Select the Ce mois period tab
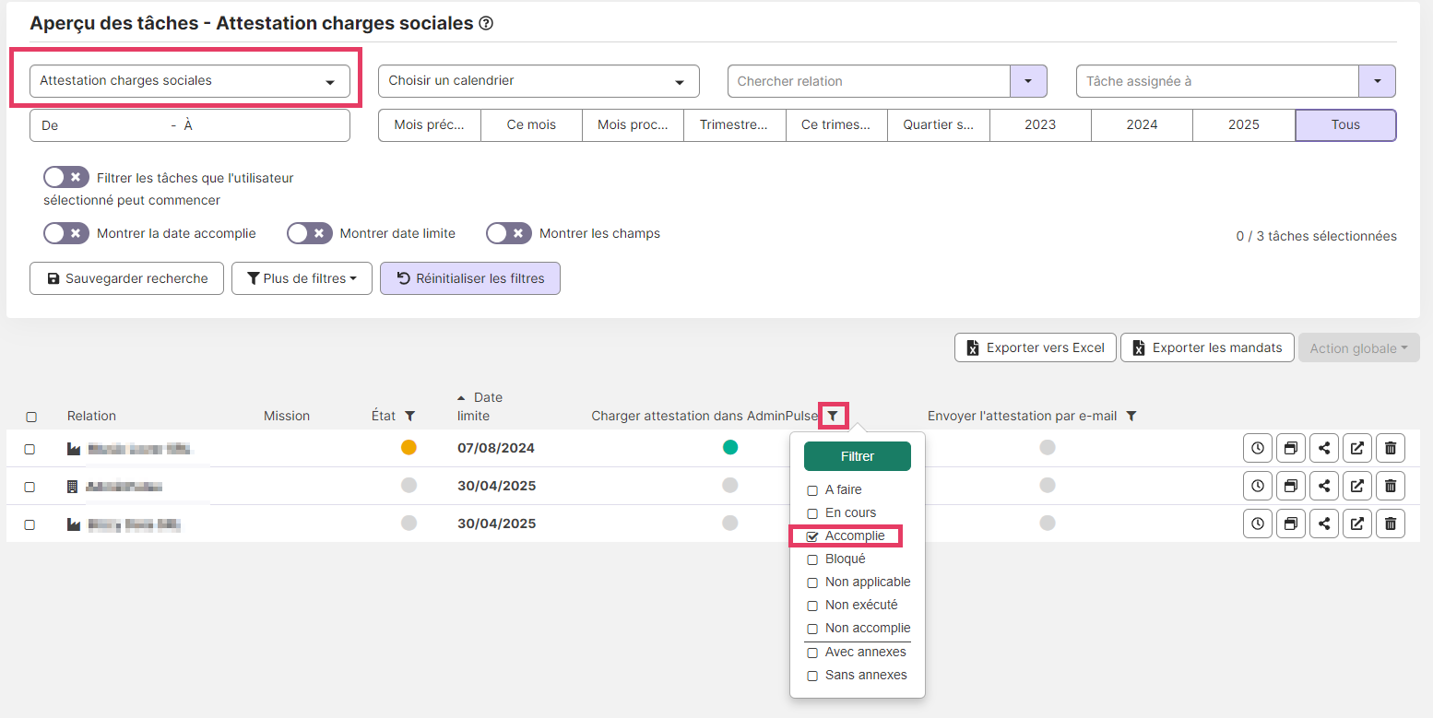 (532, 124)
